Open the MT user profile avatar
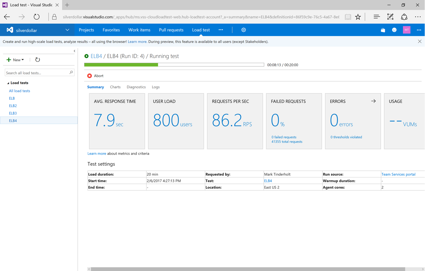 click(407, 30)
